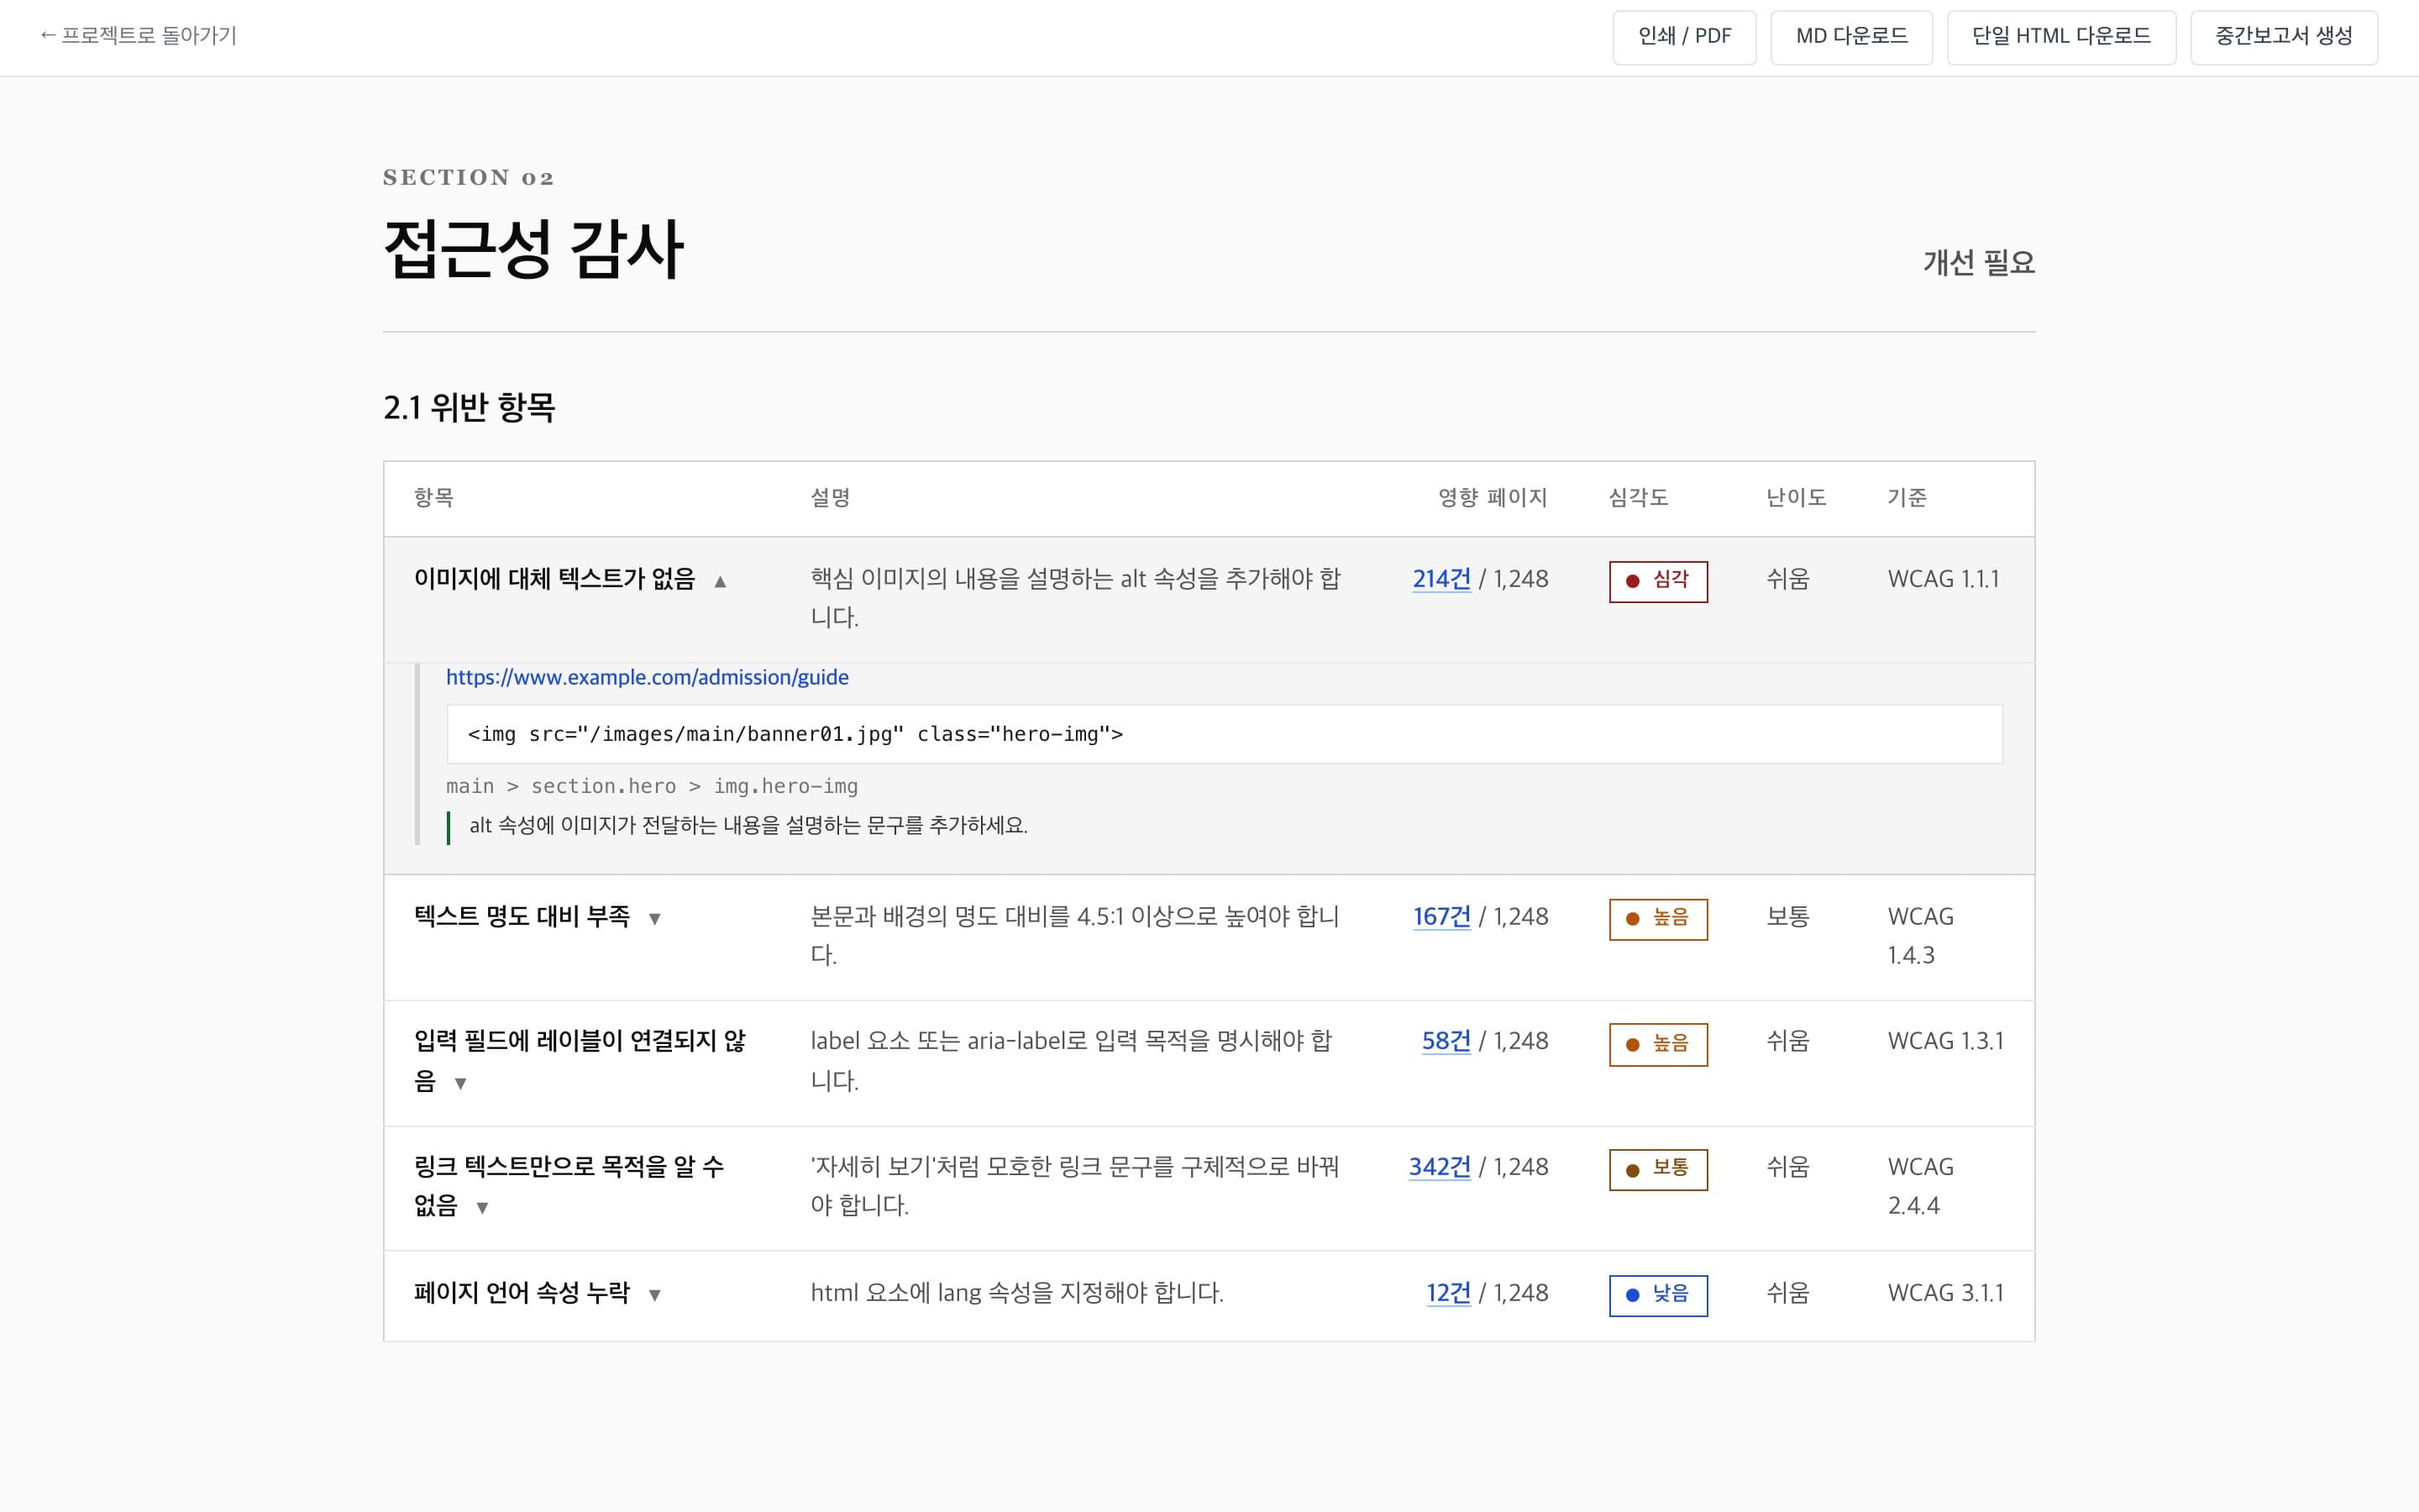Click the html lang 속성 description text

click(x=1016, y=1293)
